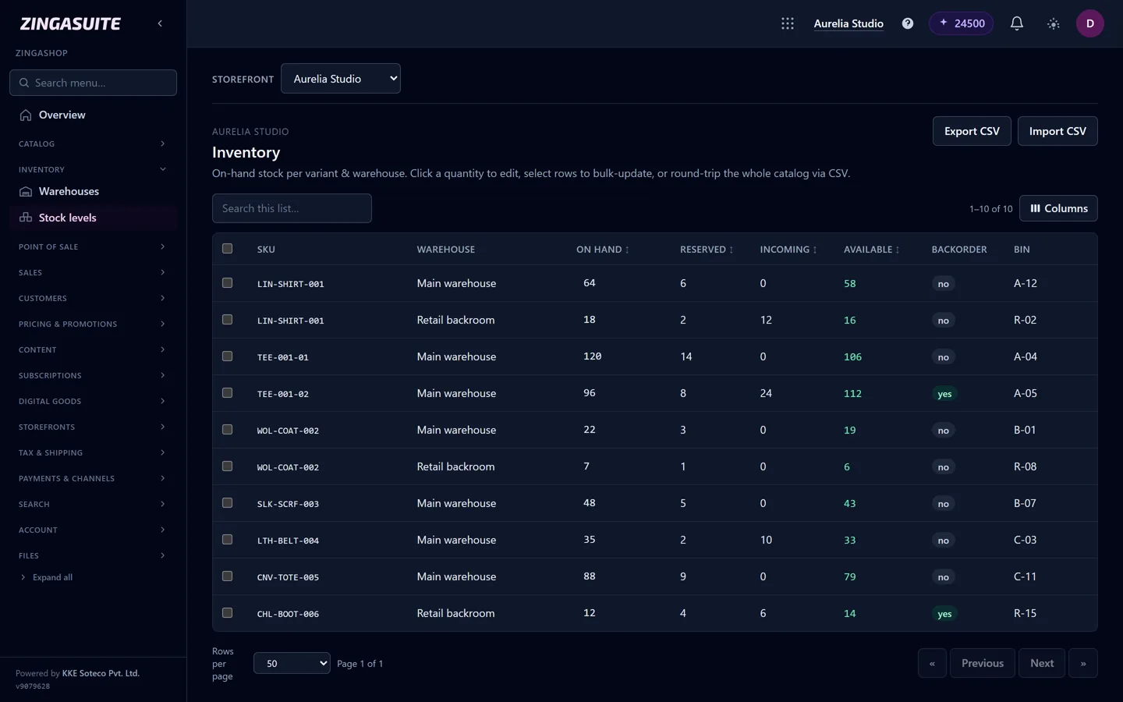Click the KKE Soteco Pvt. Ltd. footer link
Viewport: 1123px width, 702px height.
pyautogui.click(x=101, y=673)
